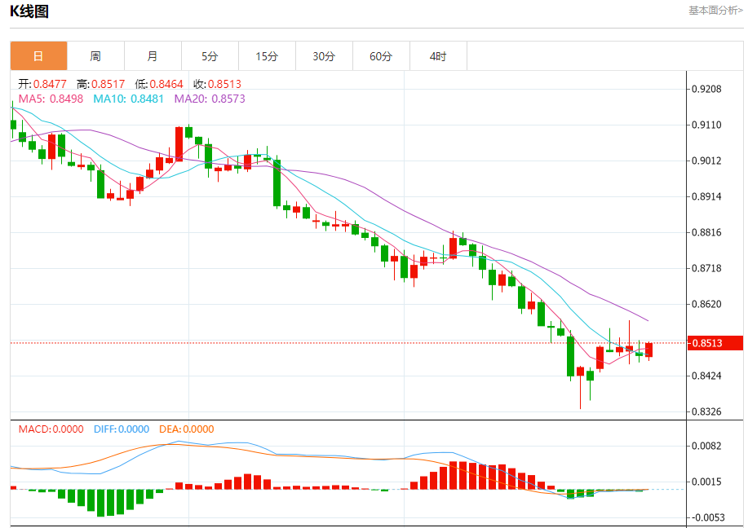Click the 0.0015 MACD axis label
This screenshot has width=748, height=528.
[x=706, y=482]
